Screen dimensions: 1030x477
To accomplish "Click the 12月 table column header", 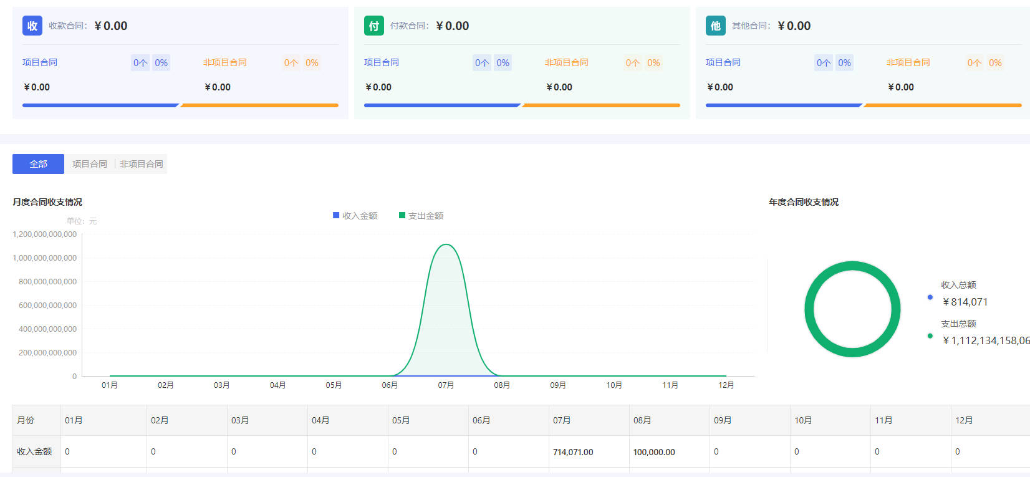I will [990, 420].
